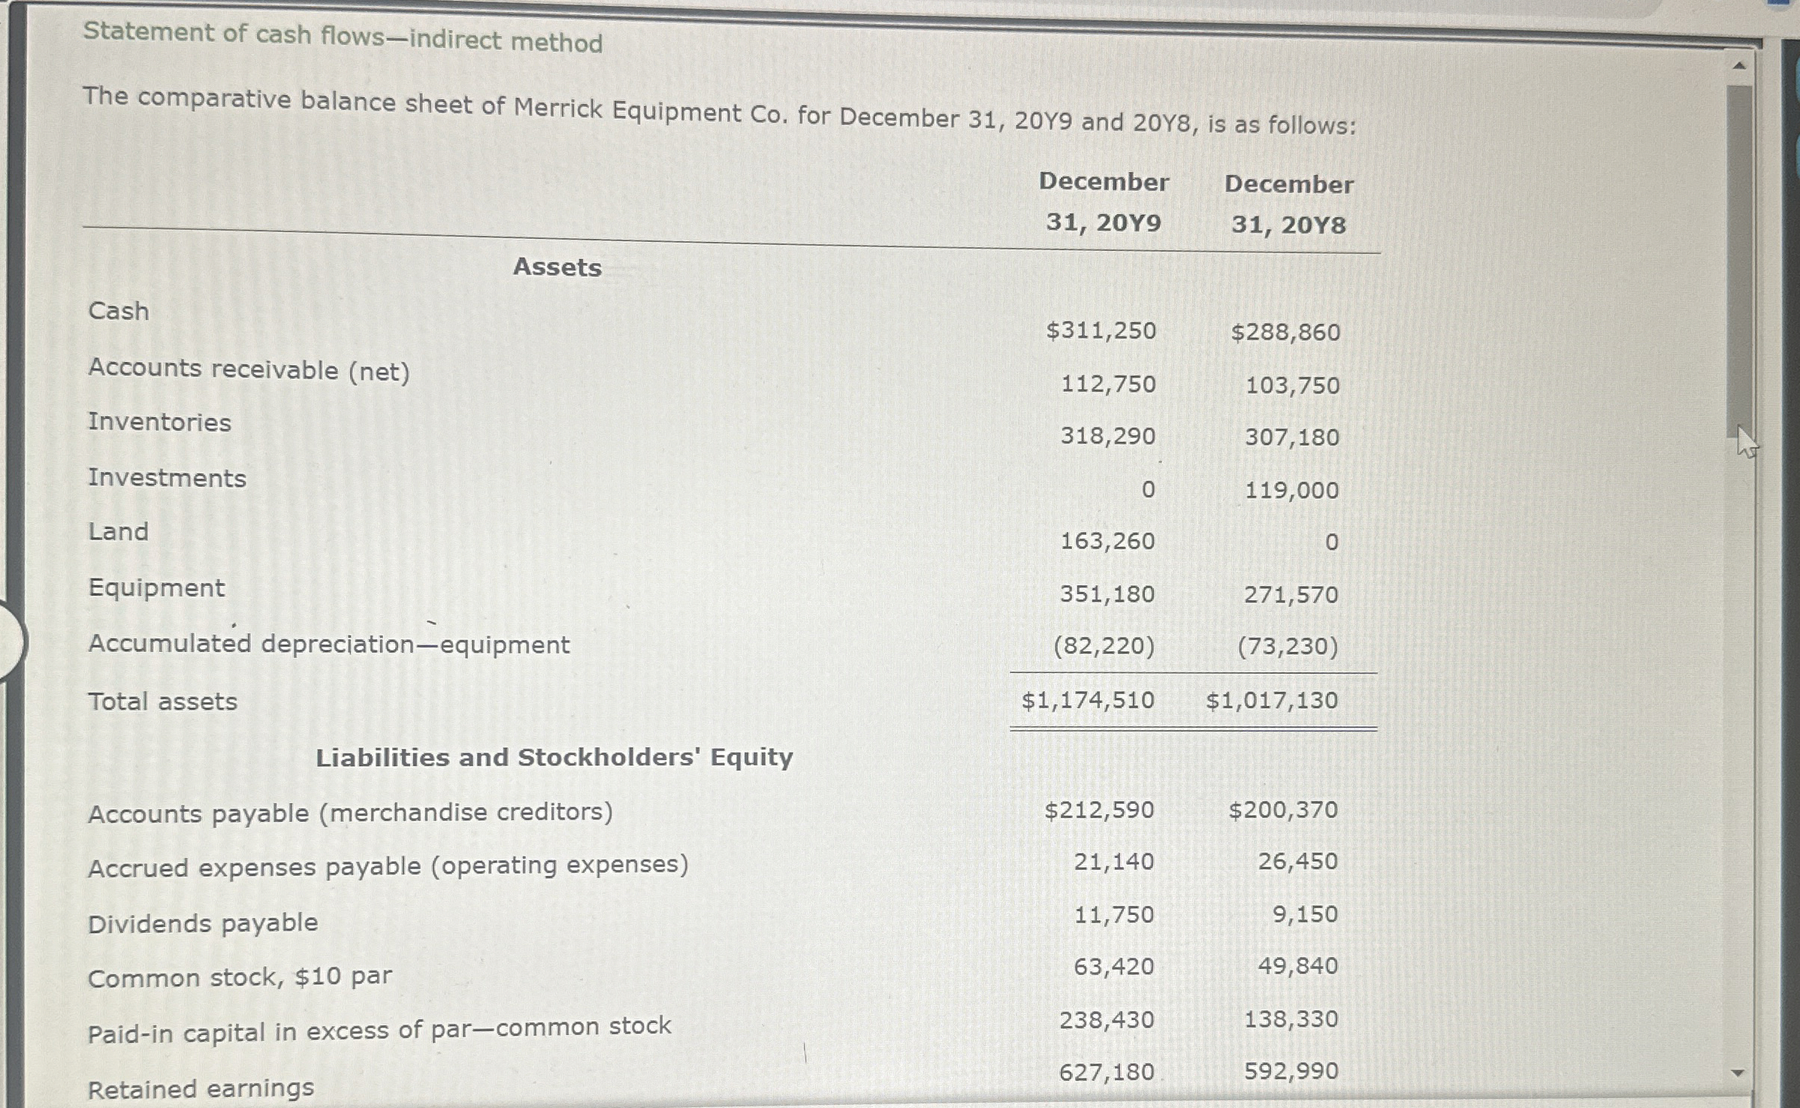
Task: Click the Dividends payable row
Action: (x=202, y=923)
